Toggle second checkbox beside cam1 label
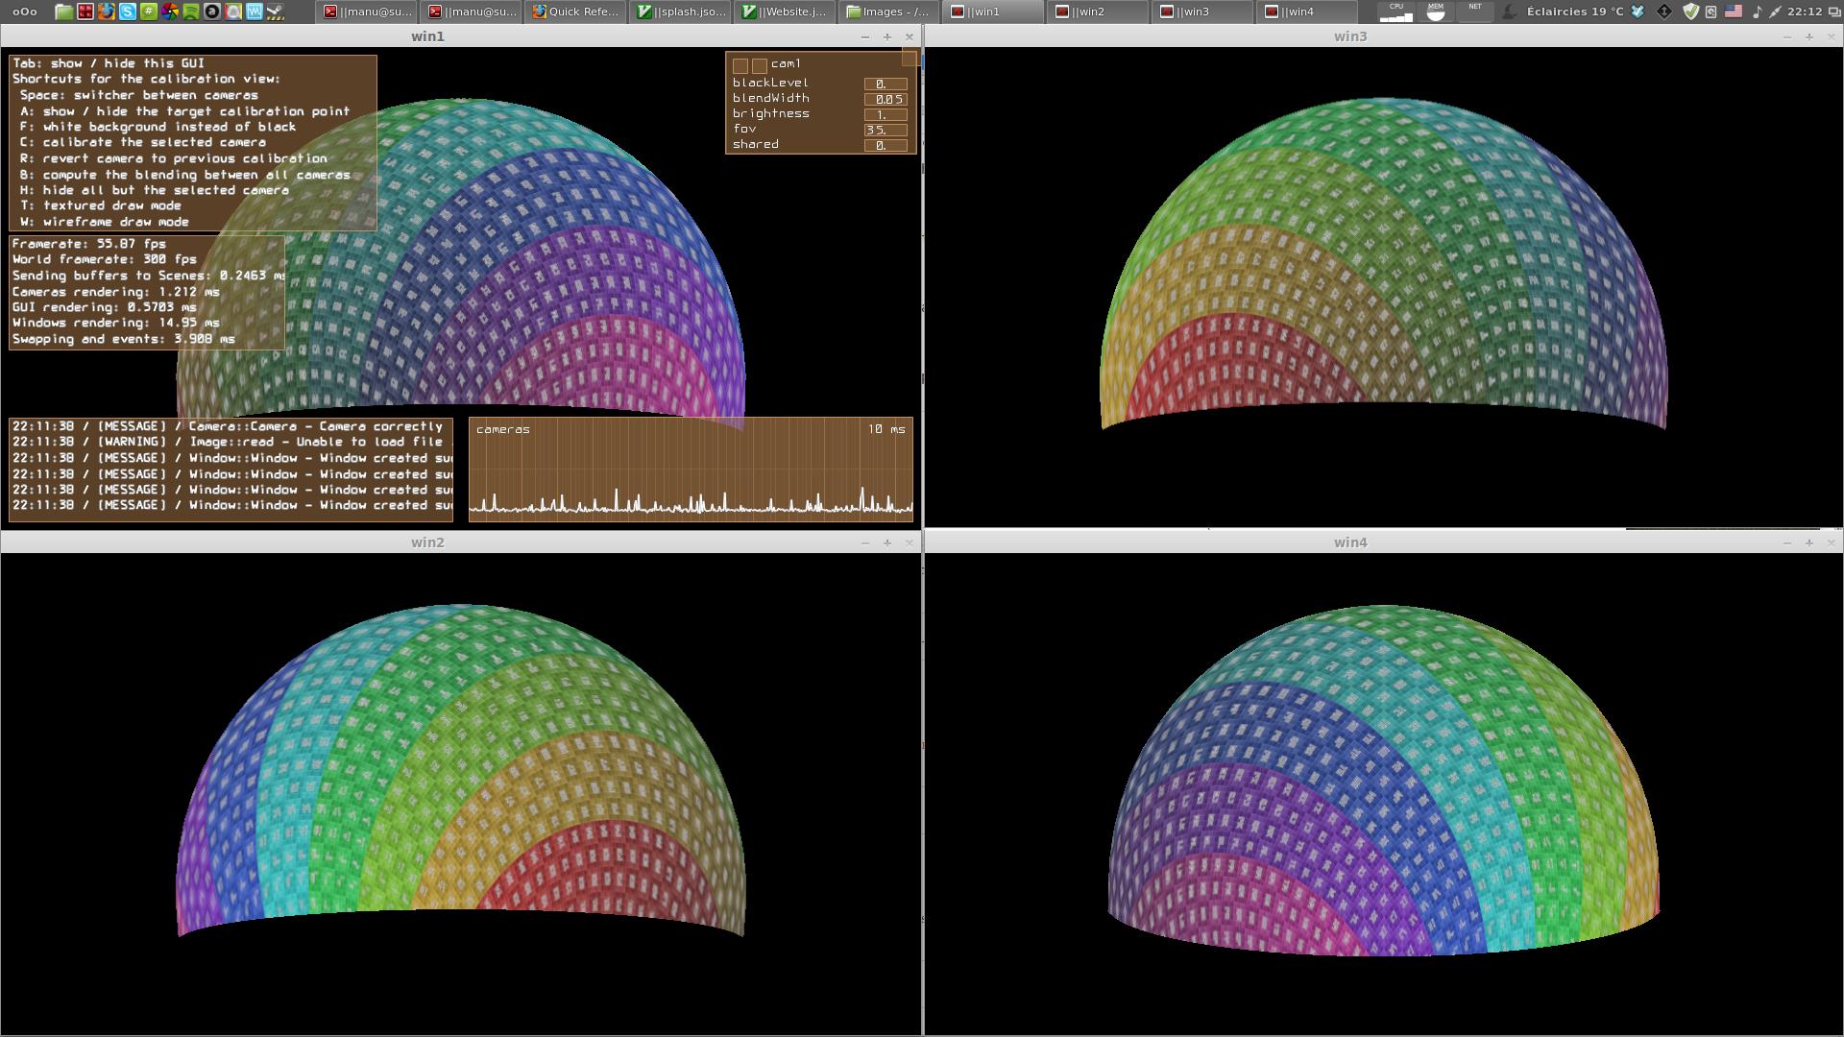1844x1037 pixels. tap(760, 65)
